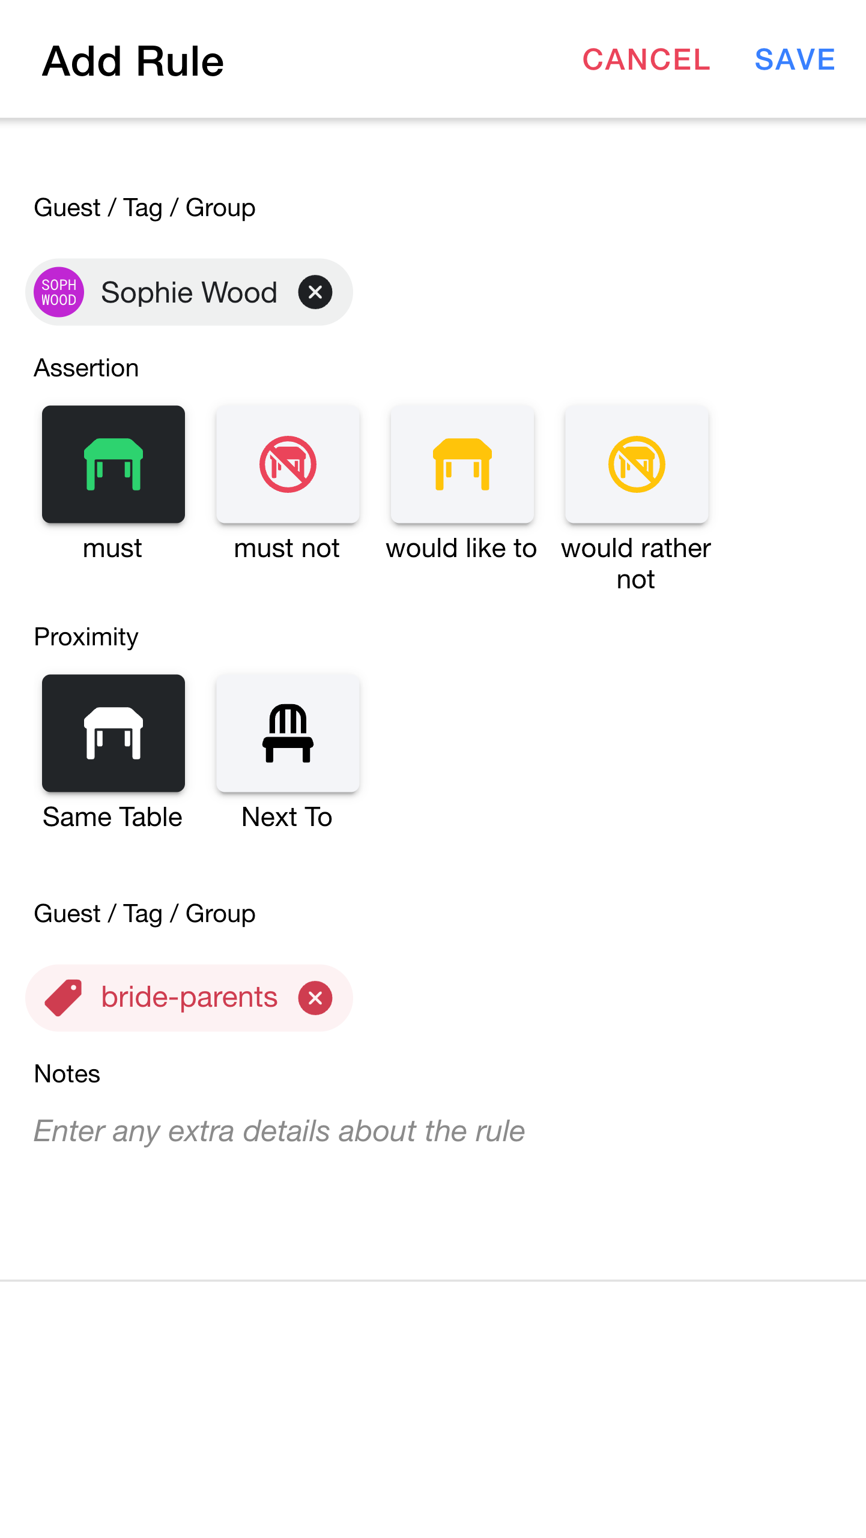Choose the red 'must not' assertion icon

(x=288, y=464)
